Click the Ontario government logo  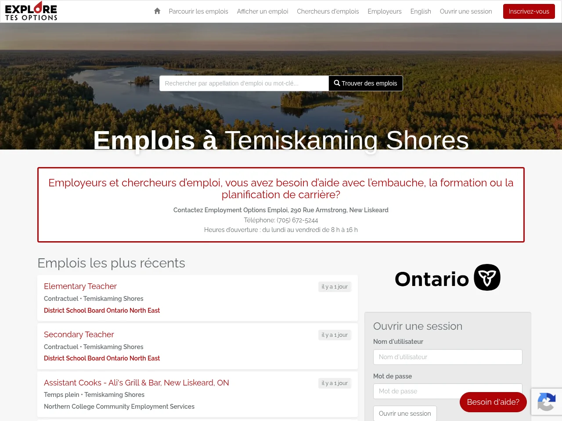(x=447, y=278)
